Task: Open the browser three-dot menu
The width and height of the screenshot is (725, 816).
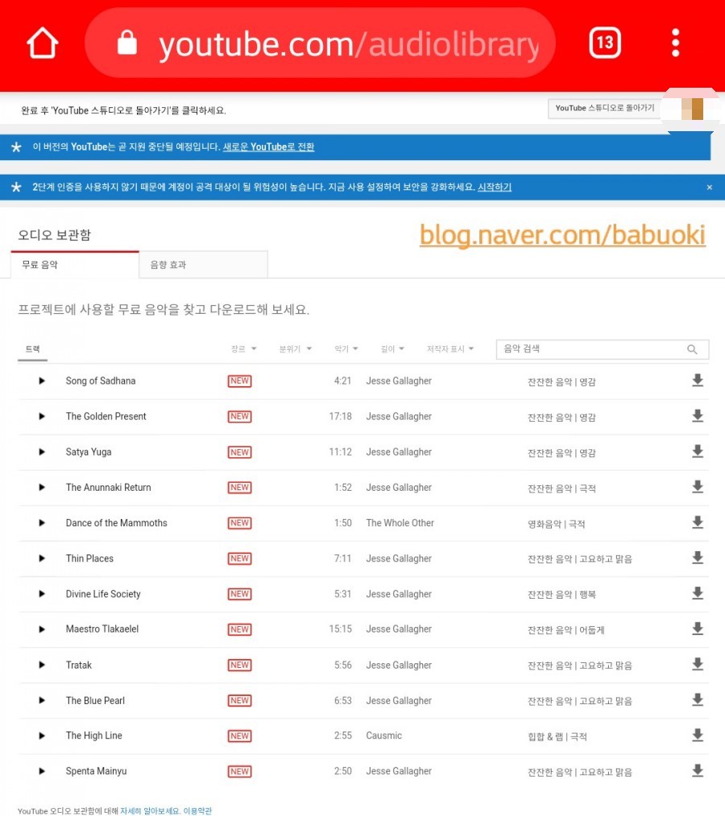Action: [x=676, y=43]
